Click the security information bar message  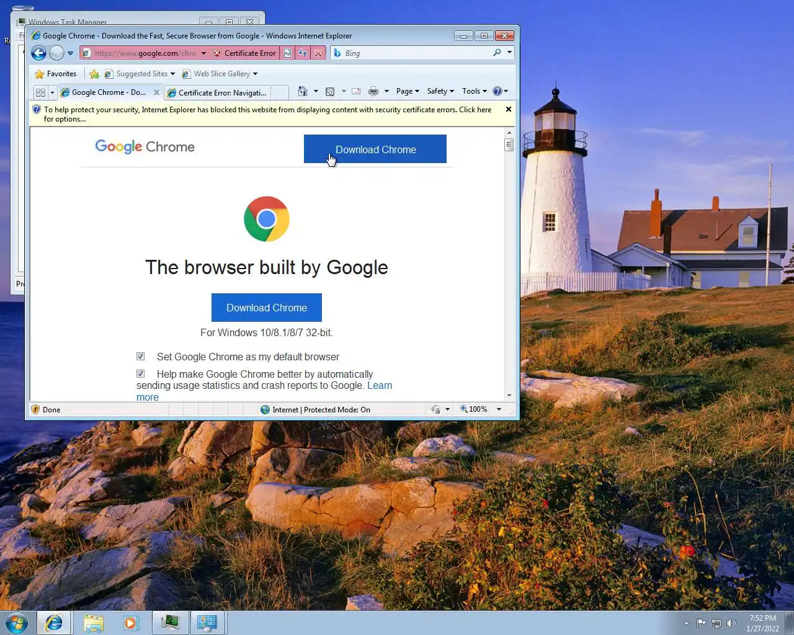(x=267, y=114)
